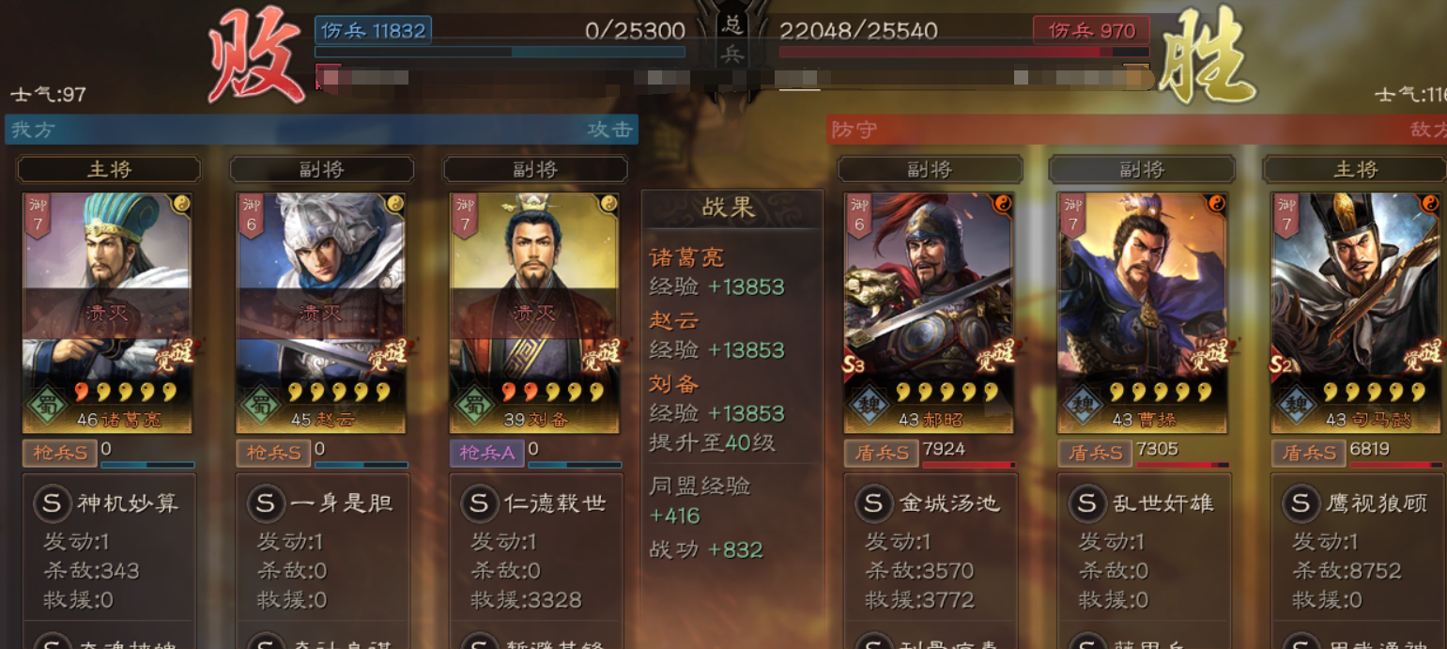Click the S skill icon beside 鹰视狼顾
This screenshot has height=649, width=1447.
(1301, 503)
